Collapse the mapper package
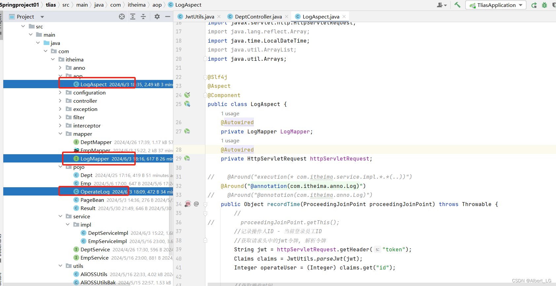Viewport: 556px width, 286px height. tap(60, 134)
